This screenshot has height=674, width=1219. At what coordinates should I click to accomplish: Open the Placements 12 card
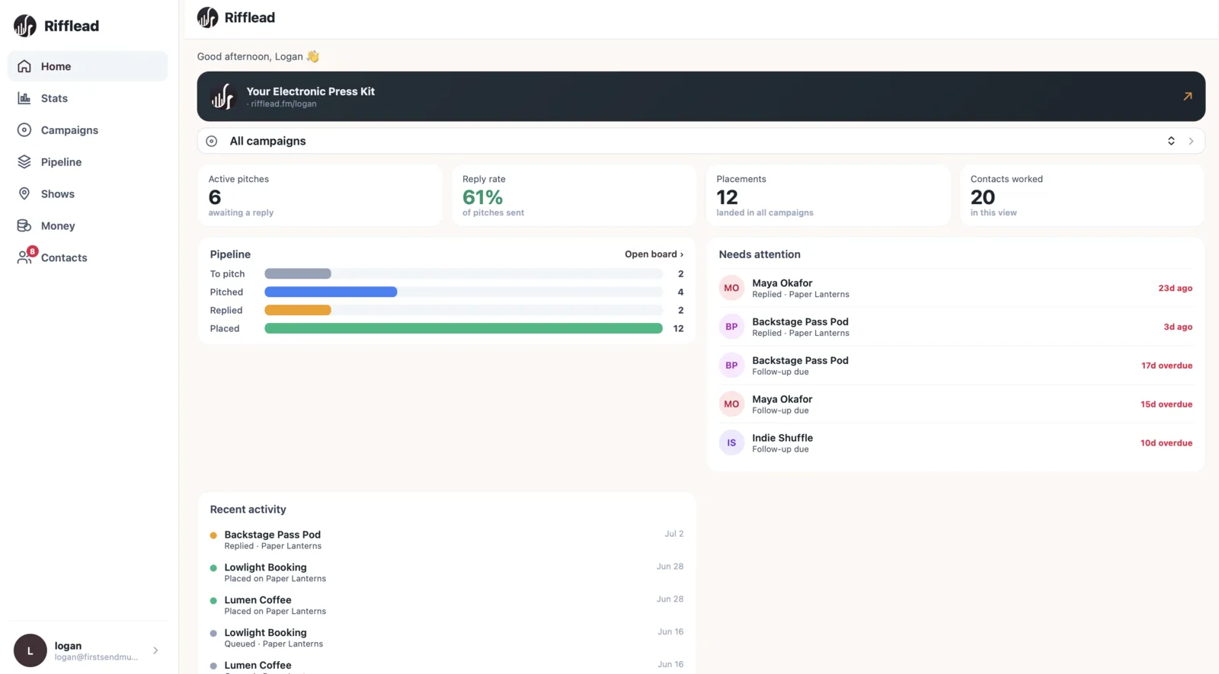828,196
